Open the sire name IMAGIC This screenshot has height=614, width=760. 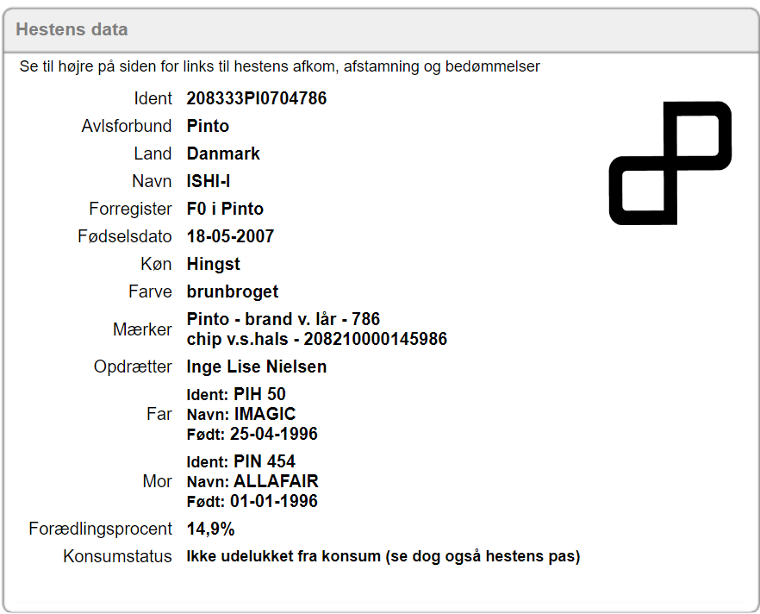click(265, 414)
